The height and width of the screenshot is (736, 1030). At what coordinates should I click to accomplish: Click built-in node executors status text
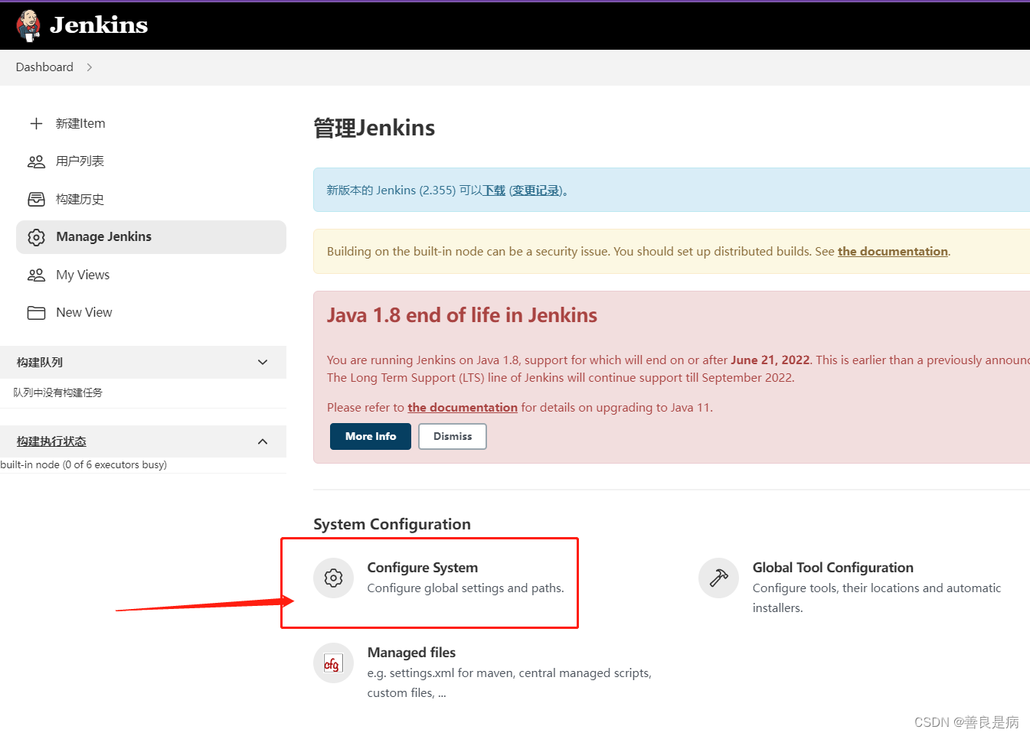pyautogui.click(x=83, y=464)
